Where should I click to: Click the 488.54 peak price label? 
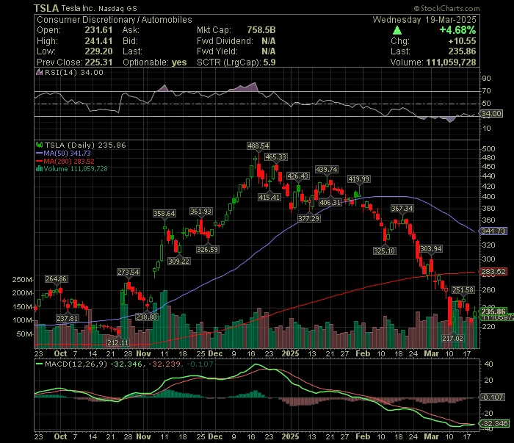(258, 145)
